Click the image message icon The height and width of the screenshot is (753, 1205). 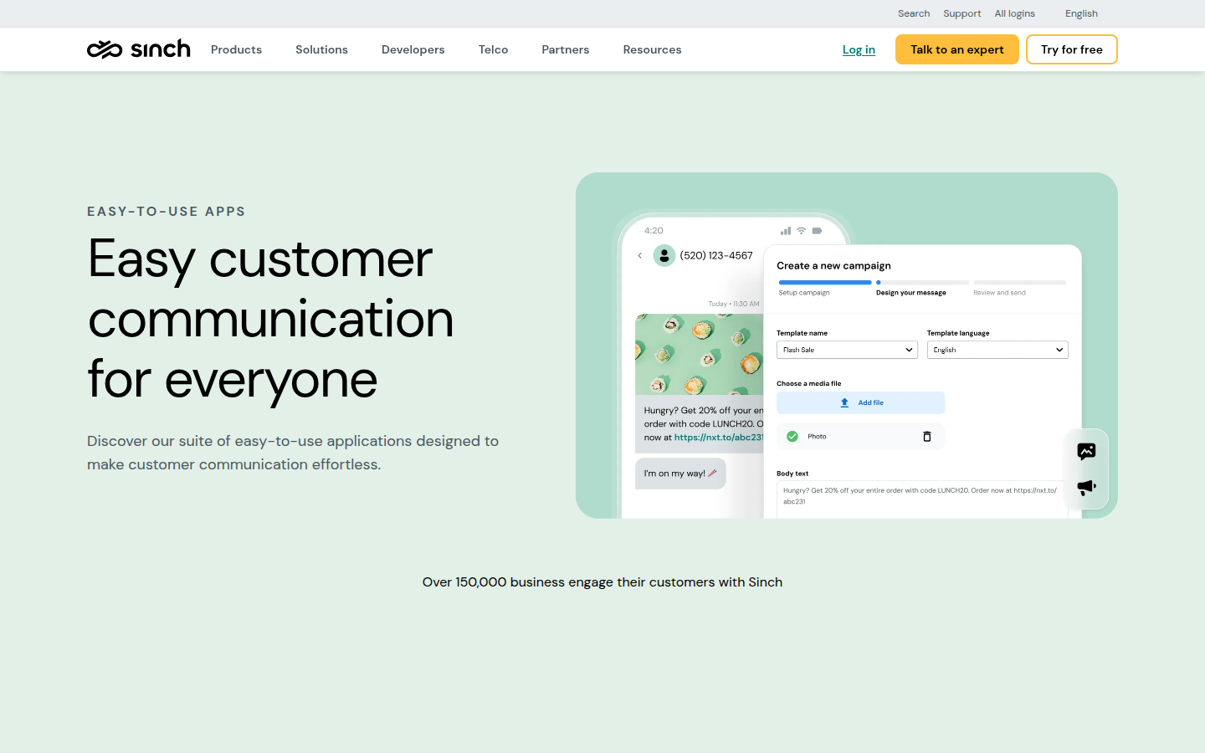coord(1086,452)
